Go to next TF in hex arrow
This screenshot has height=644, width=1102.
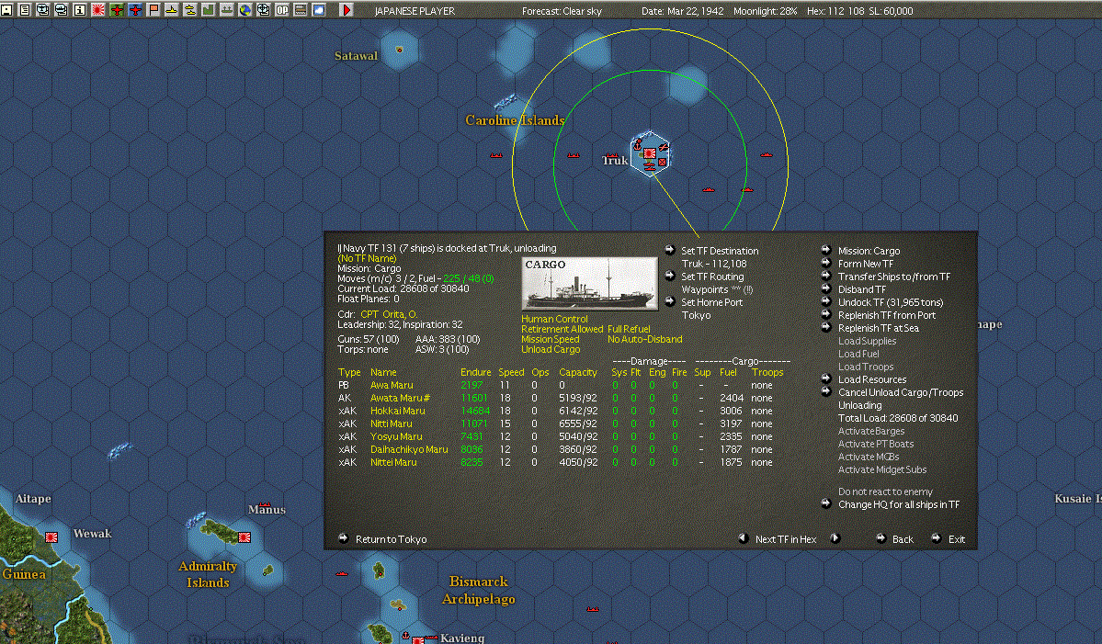coord(835,538)
